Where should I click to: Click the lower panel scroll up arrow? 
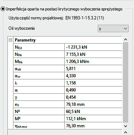point(125,132)
